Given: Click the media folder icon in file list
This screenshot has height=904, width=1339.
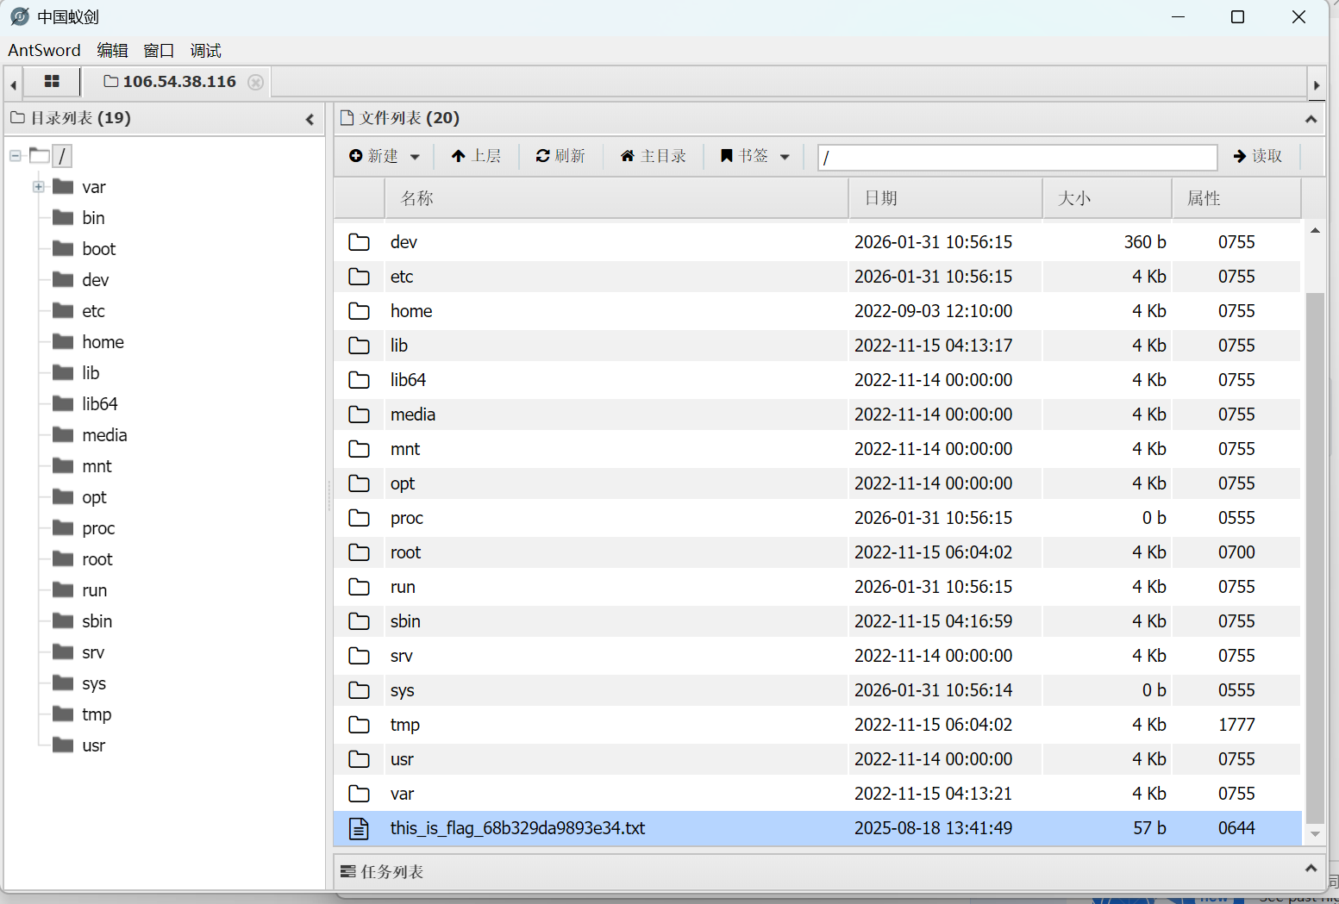Looking at the screenshot, I should (x=359, y=415).
